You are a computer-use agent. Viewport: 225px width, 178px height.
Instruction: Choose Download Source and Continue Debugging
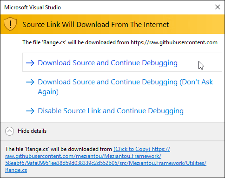pos(122,62)
